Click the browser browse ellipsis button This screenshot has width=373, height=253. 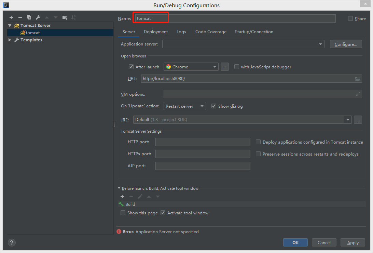point(225,67)
